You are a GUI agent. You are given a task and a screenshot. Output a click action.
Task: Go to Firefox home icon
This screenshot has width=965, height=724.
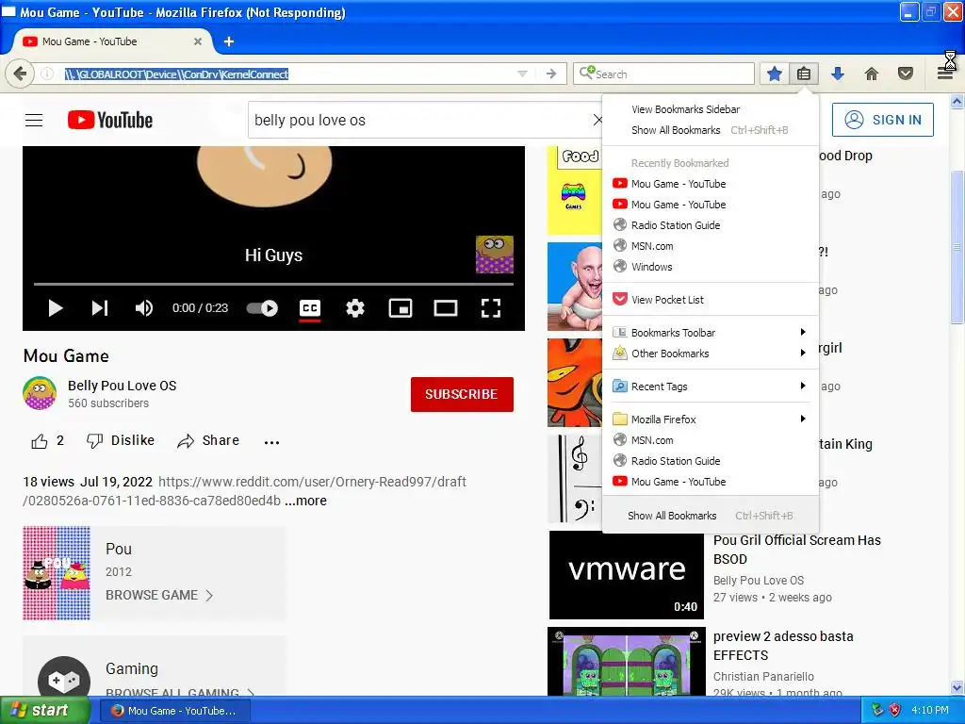(x=872, y=74)
